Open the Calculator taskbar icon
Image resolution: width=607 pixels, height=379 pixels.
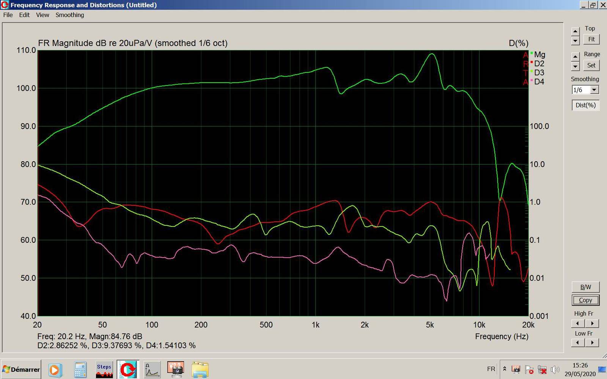pyautogui.click(x=80, y=370)
